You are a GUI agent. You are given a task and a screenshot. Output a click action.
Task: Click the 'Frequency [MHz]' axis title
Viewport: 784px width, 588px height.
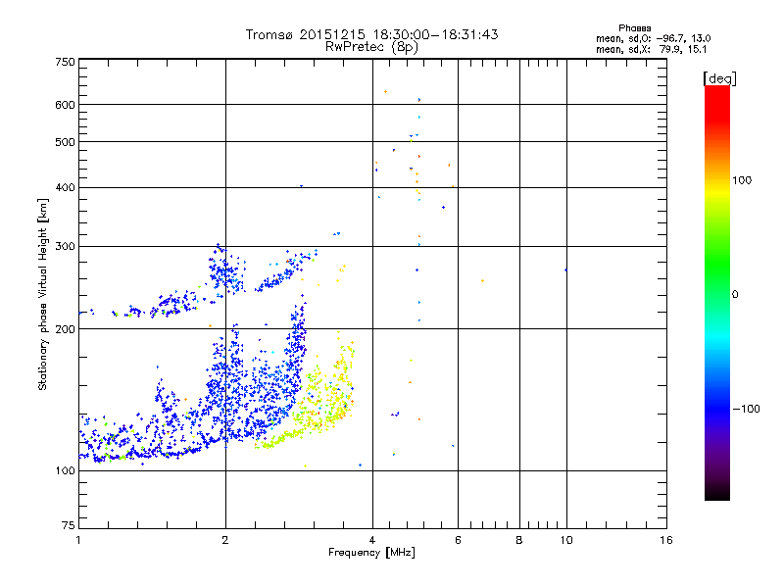click(x=371, y=553)
